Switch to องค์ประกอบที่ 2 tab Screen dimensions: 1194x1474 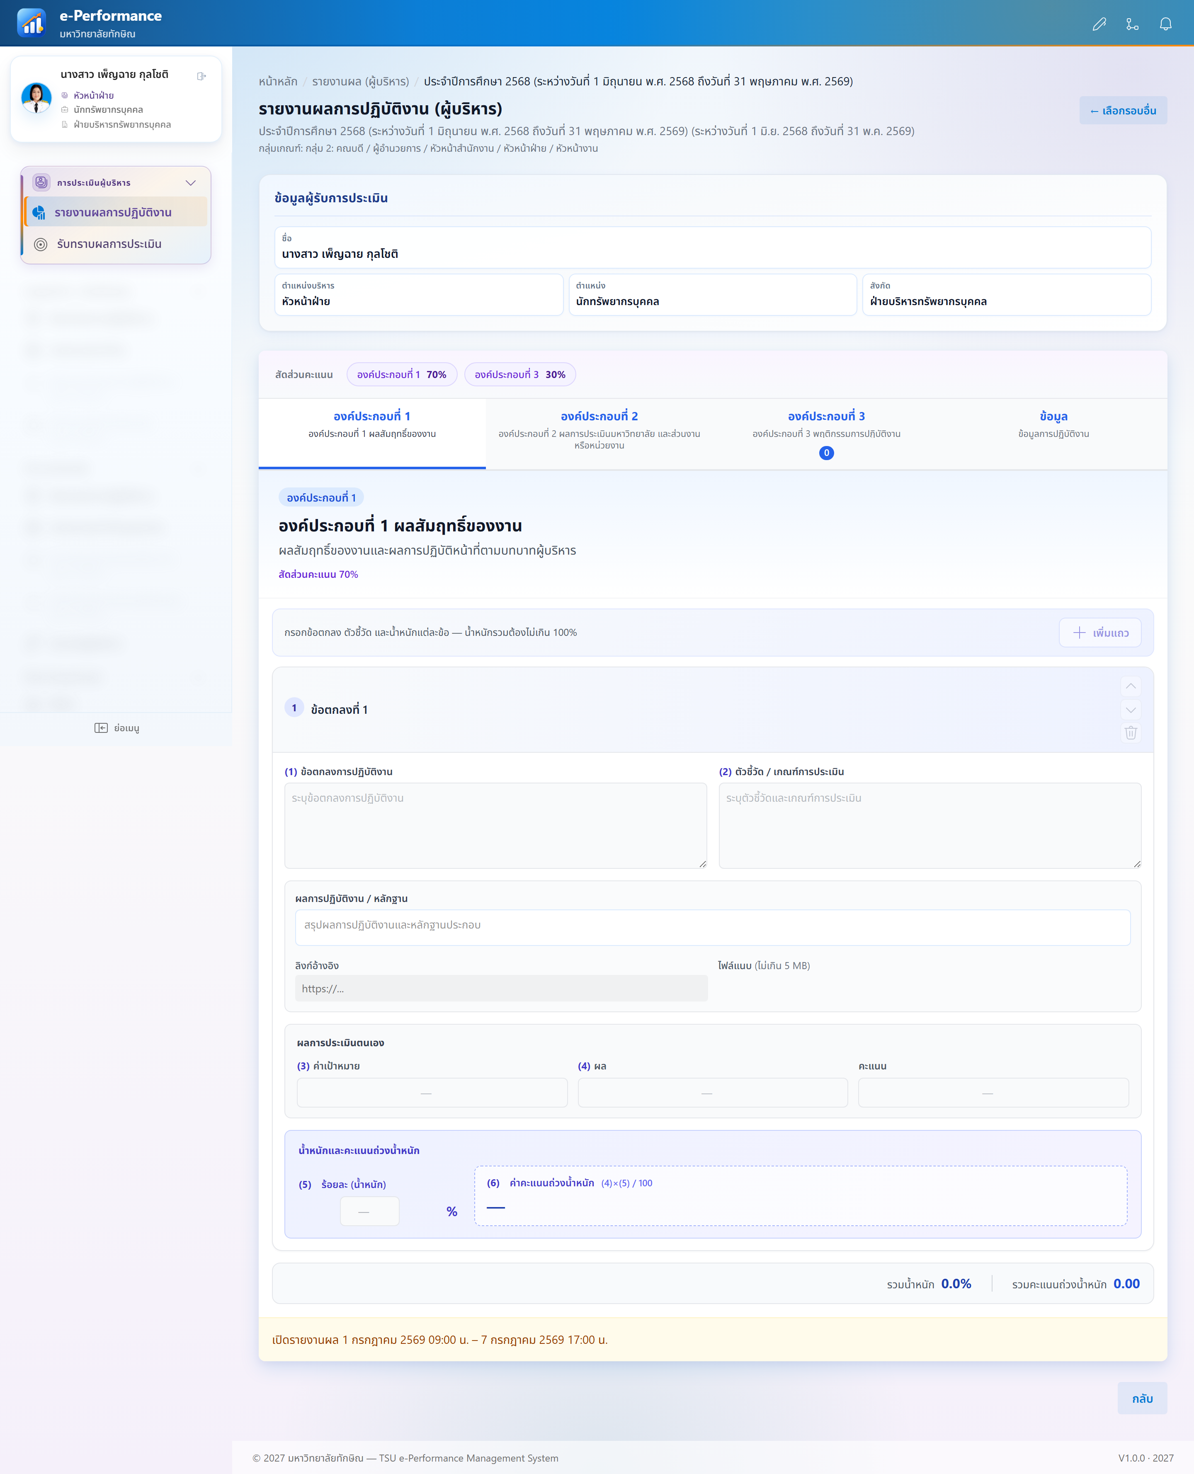(599, 434)
